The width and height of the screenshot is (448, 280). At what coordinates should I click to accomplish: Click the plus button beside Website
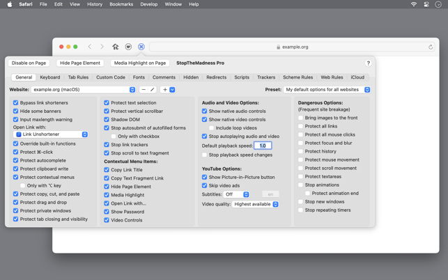[x=165, y=90]
